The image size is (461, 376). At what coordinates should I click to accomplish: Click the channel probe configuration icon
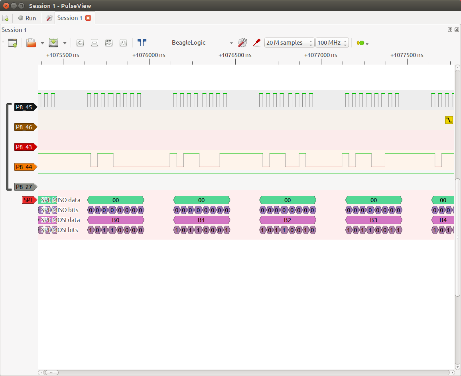(x=257, y=42)
